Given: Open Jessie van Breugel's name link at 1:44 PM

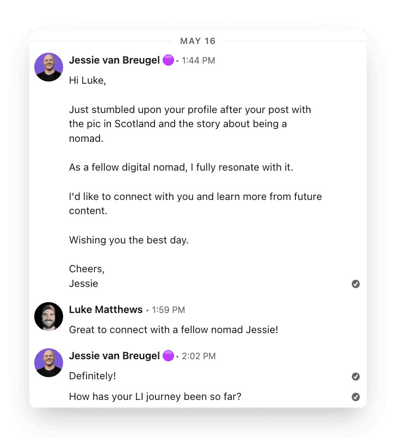Looking at the screenshot, I should click(114, 60).
